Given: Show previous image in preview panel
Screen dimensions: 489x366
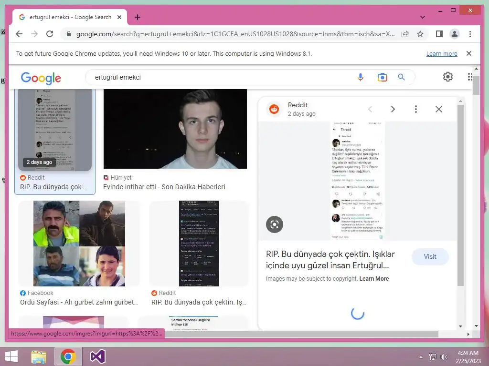Looking at the screenshot, I should click(370, 109).
